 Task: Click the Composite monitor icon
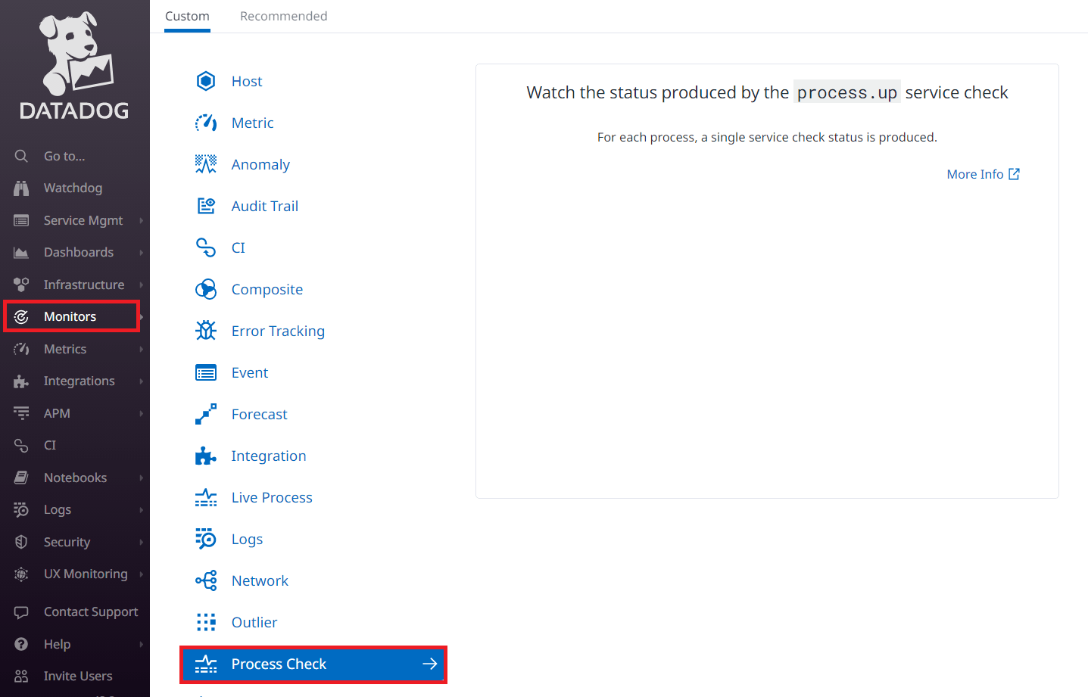206,289
